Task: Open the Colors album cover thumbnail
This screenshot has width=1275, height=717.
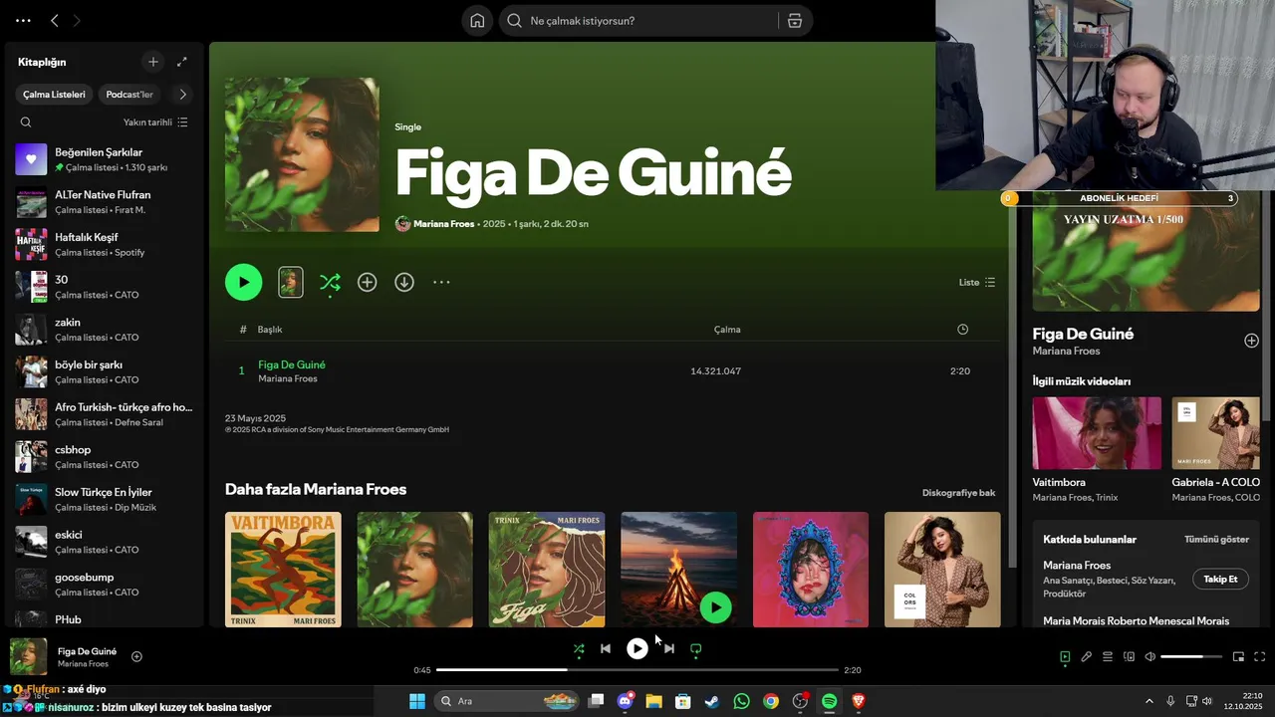Action: (942, 570)
